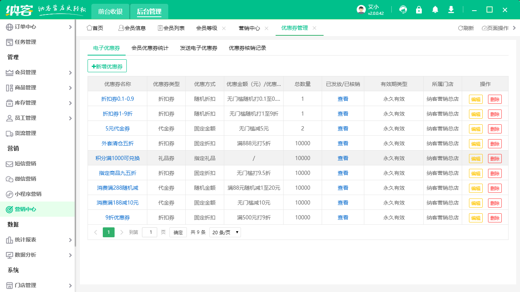Click the customer service headset icon
This screenshot has height=292, width=520.
pos(403,10)
